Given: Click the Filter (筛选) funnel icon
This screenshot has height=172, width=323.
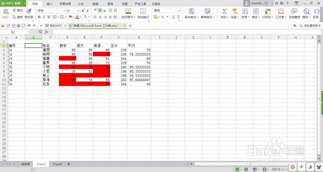Looking at the screenshot, I should 234,11.
